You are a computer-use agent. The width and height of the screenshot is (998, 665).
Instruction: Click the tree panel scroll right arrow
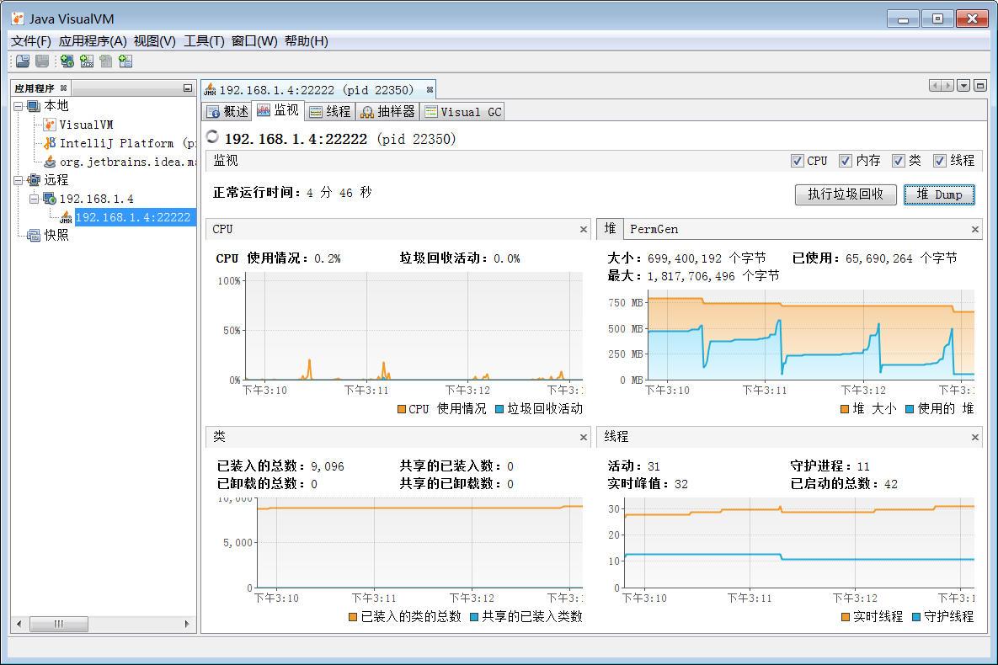pyautogui.click(x=186, y=625)
